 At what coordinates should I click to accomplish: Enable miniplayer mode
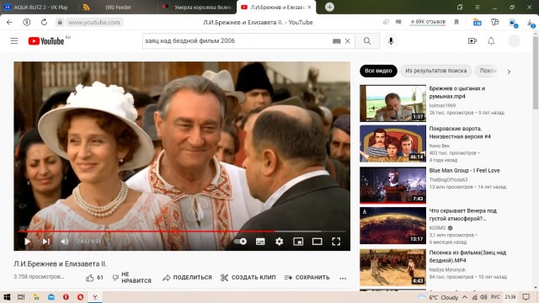pos(298,242)
